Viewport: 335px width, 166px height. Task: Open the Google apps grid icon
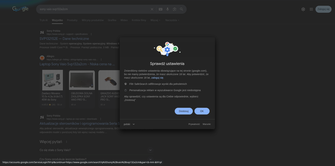(x=311, y=9)
